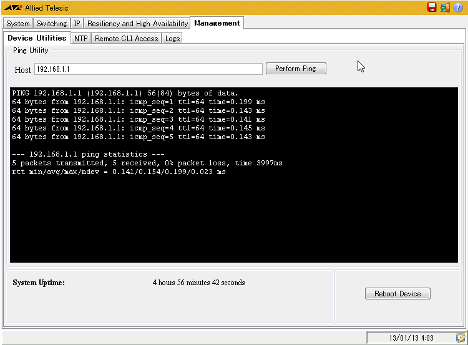Screen dimensions: 468x345
Task: Select the Device Utilities sub-tab
Action: click(37, 38)
